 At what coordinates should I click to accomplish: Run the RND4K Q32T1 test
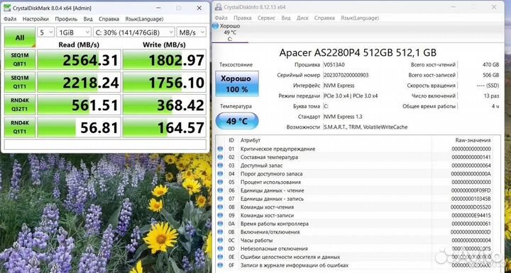20,105
